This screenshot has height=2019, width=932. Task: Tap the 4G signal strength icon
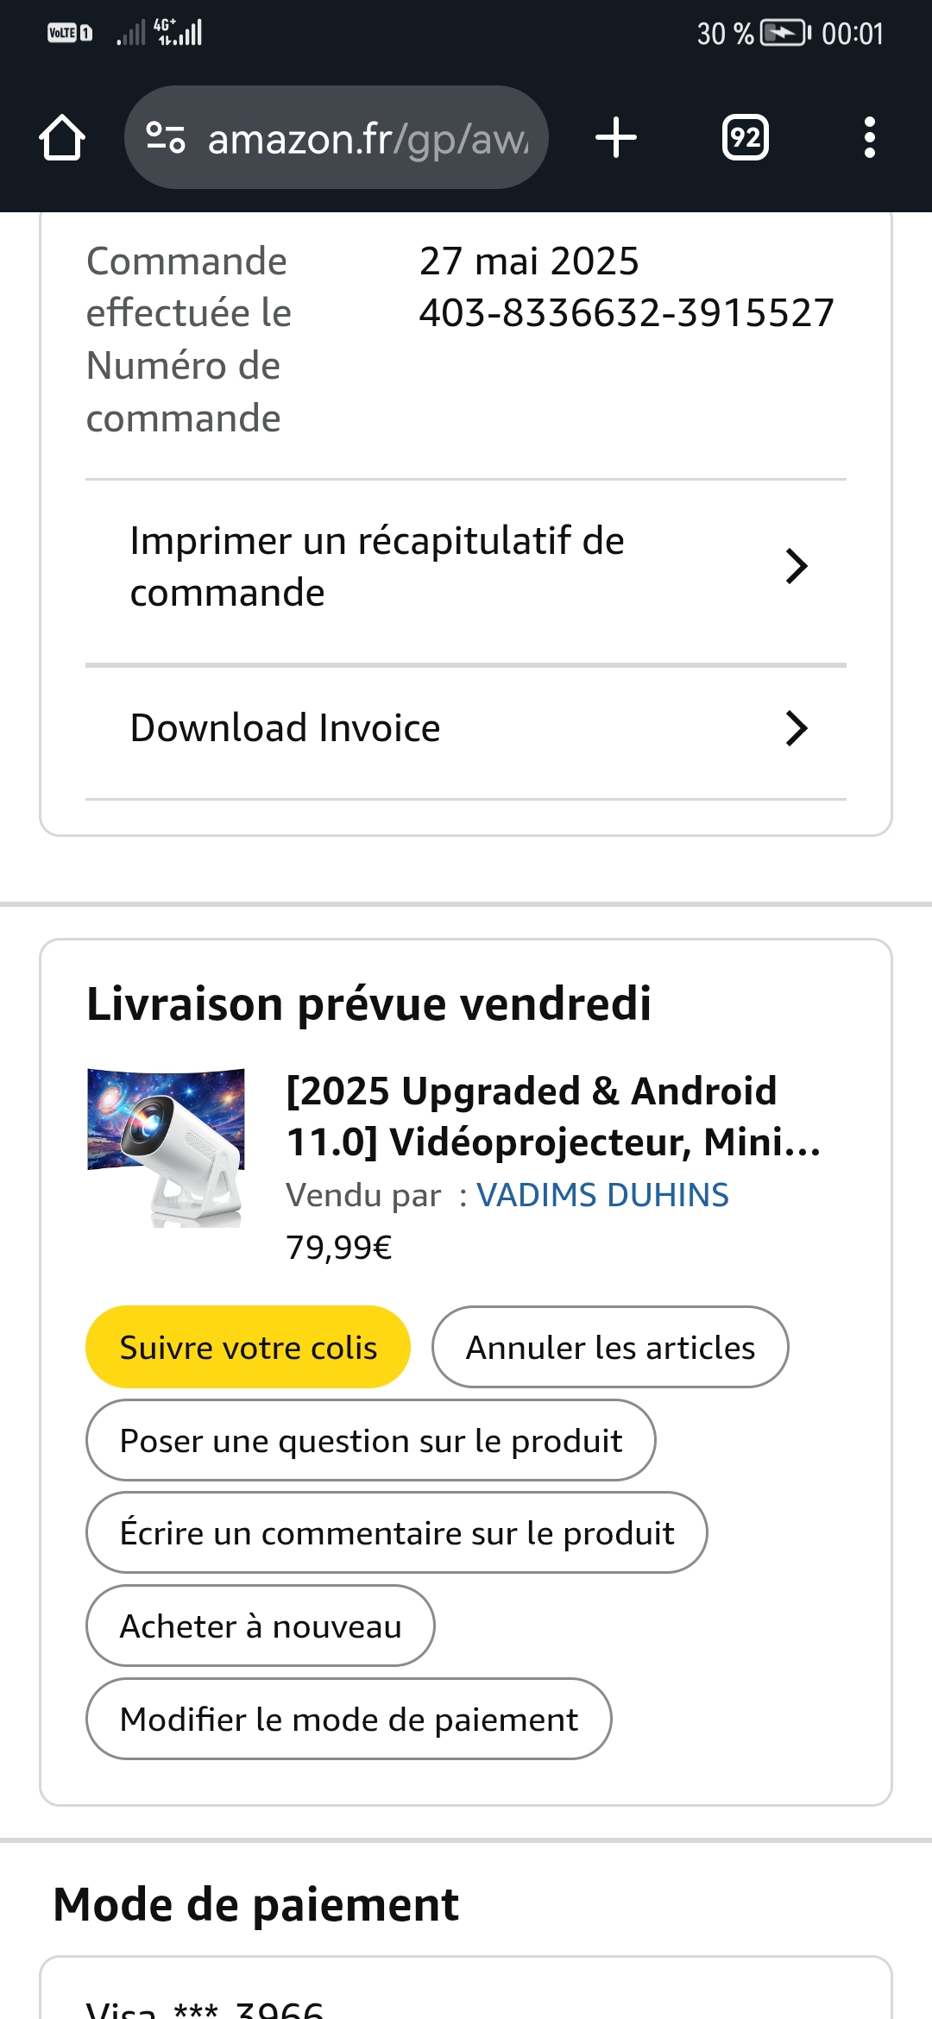(x=179, y=33)
